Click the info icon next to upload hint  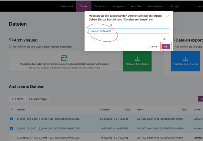point(10,47)
